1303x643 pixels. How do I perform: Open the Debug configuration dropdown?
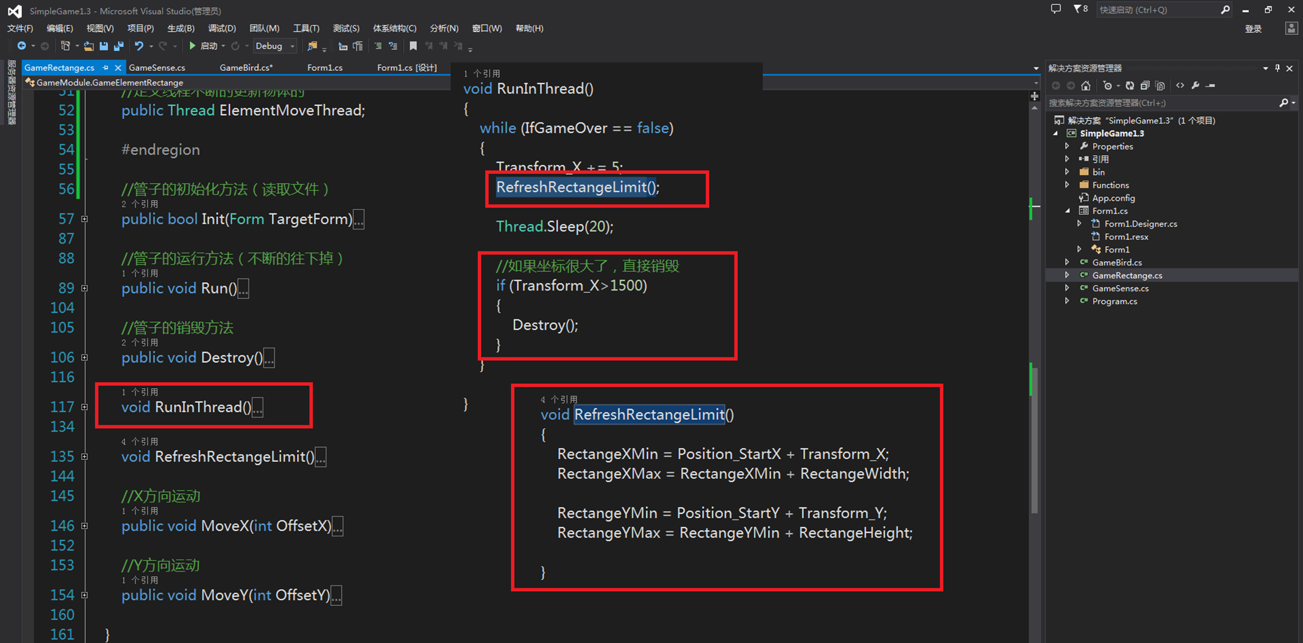[x=275, y=46]
